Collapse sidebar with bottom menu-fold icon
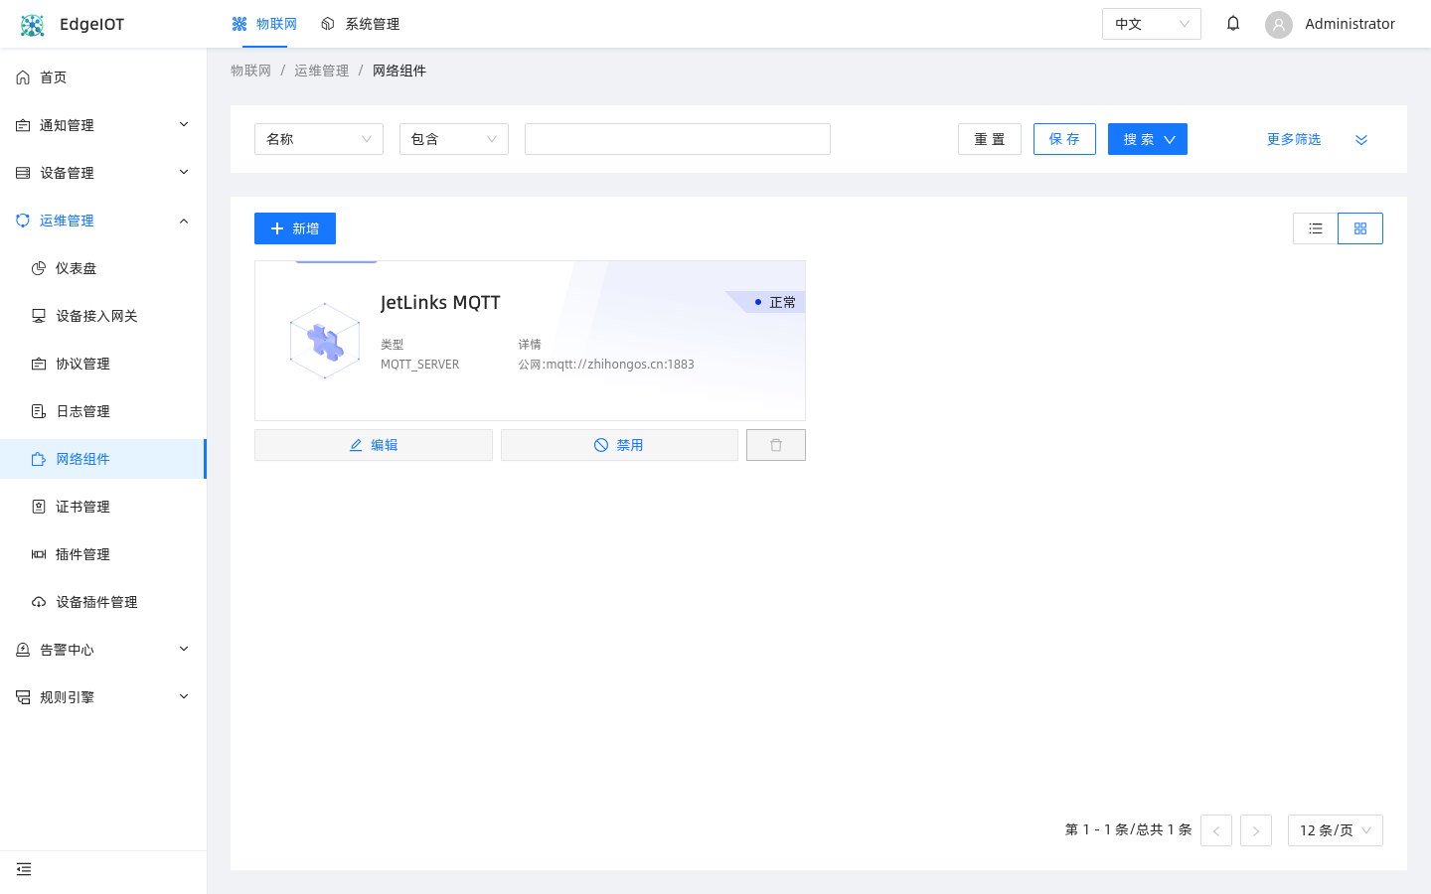 point(24,869)
